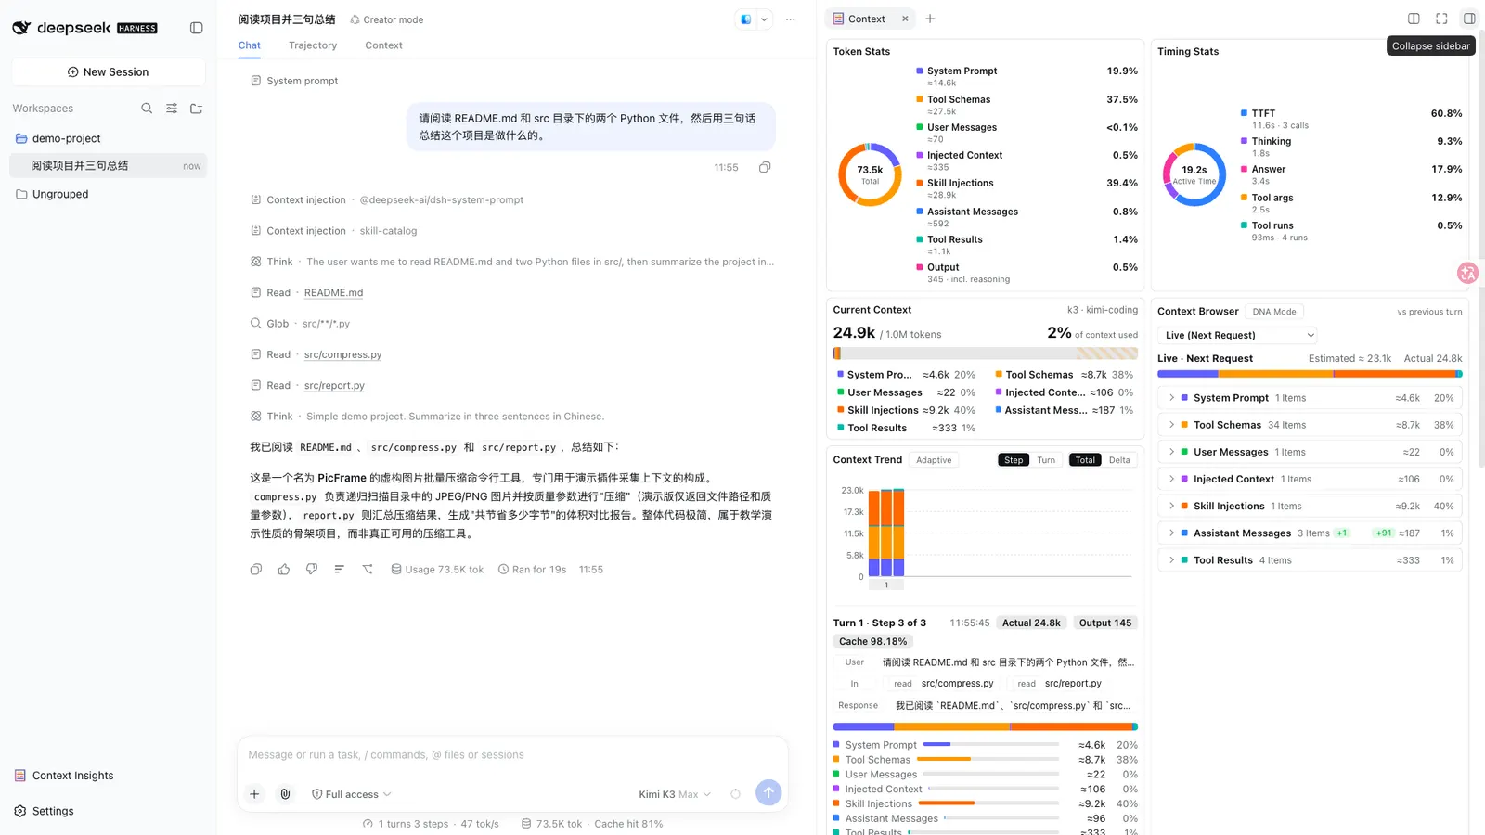Open the src/compress.py file link
1485x835 pixels.
pos(342,354)
